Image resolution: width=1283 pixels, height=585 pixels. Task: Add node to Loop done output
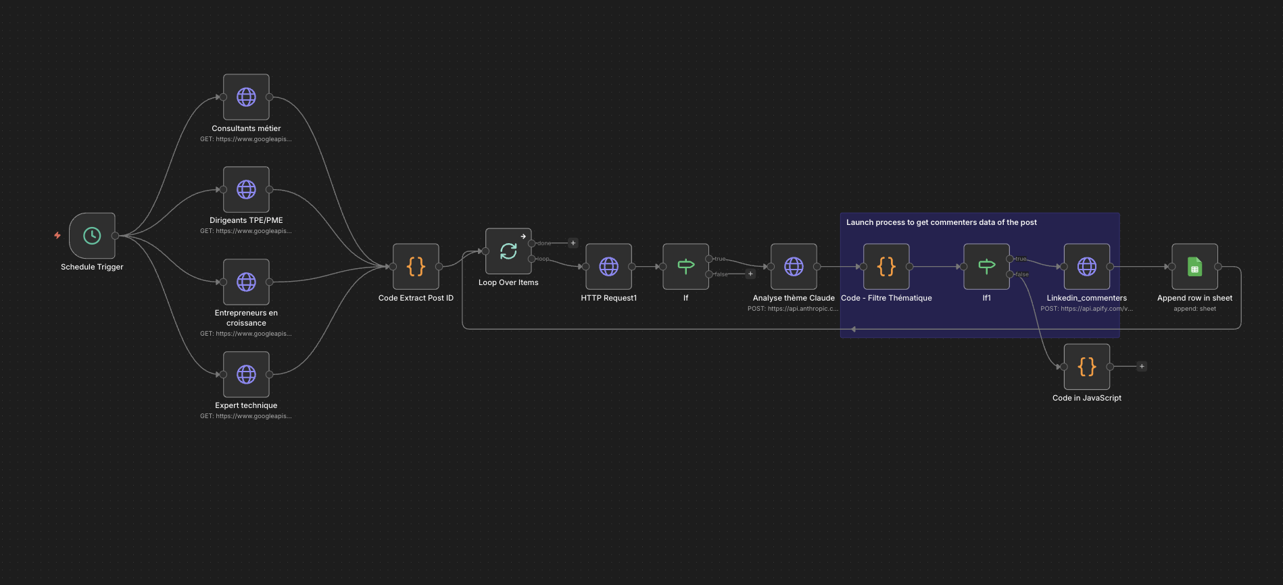point(573,243)
